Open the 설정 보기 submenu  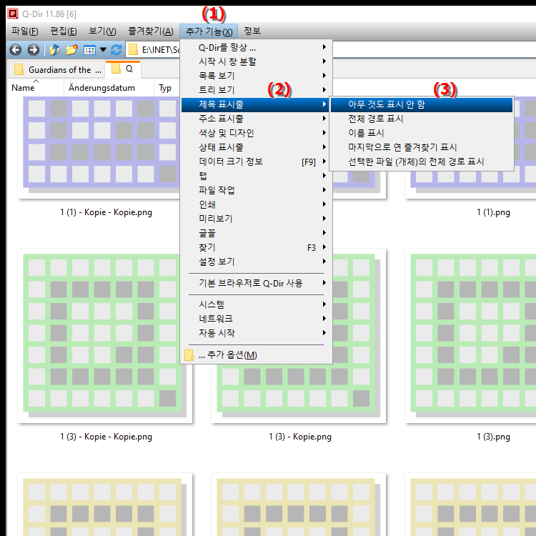point(256,262)
